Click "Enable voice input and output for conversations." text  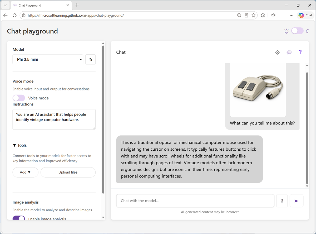tap(51, 89)
